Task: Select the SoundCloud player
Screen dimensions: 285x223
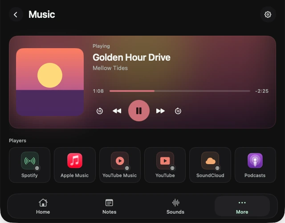Action: (210, 165)
